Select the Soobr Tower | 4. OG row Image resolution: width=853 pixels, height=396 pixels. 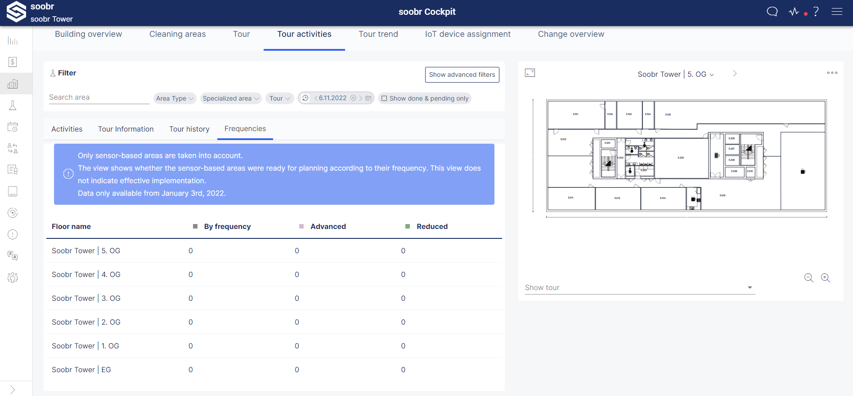point(274,274)
